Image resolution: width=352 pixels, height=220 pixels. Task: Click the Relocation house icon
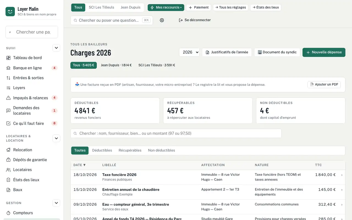[x=8, y=150]
